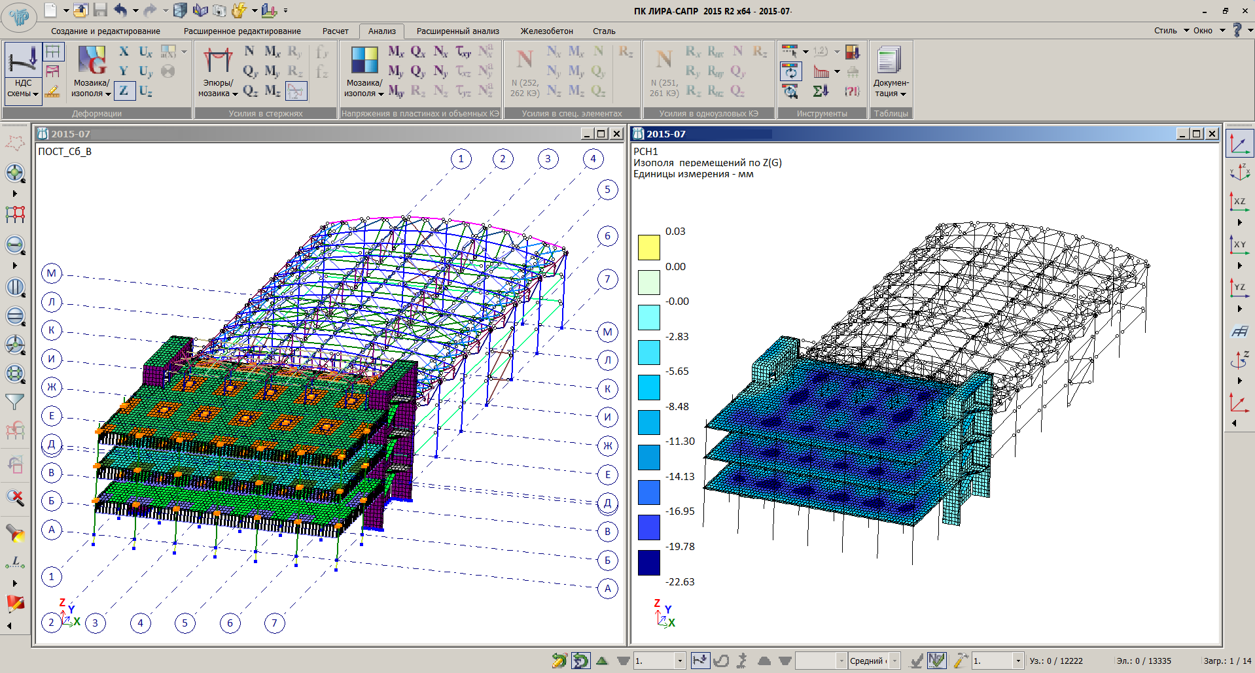1255x673 pixels.
Task: Click grid axis marker М on left view
Action: coord(52,273)
